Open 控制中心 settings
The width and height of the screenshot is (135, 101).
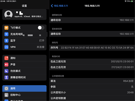pos(24,95)
